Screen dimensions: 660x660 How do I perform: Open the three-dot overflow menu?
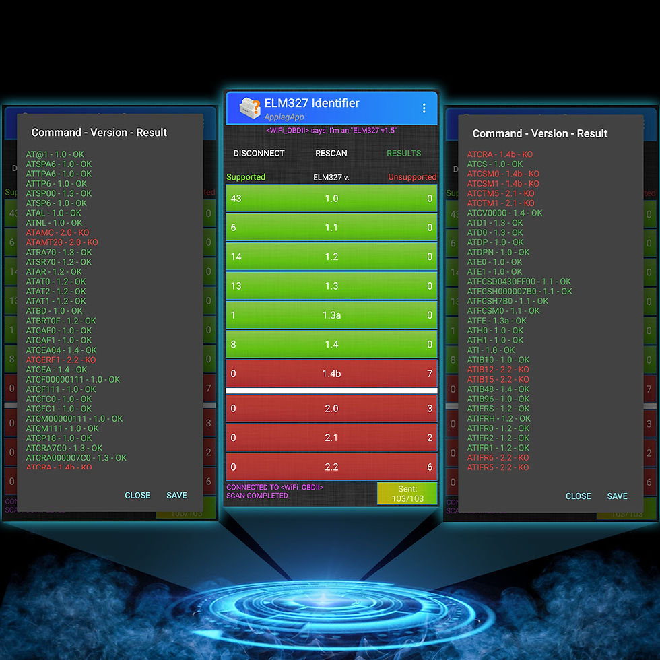[x=424, y=108]
